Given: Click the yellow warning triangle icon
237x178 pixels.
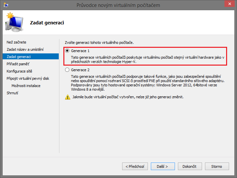Looking at the screenshot, I should click(67, 97).
